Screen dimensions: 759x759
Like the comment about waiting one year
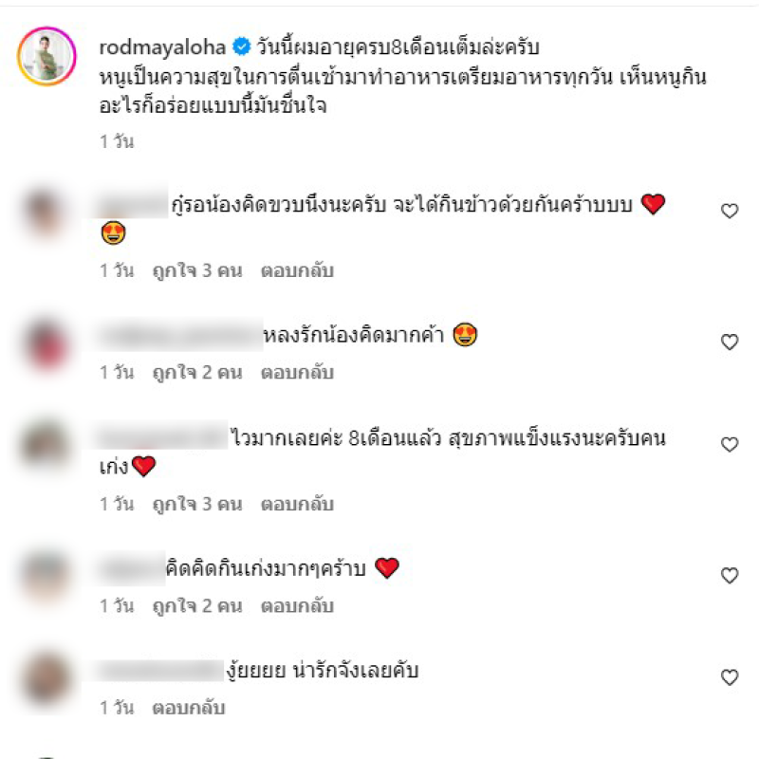pyautogui.click(x=730, y=211)
